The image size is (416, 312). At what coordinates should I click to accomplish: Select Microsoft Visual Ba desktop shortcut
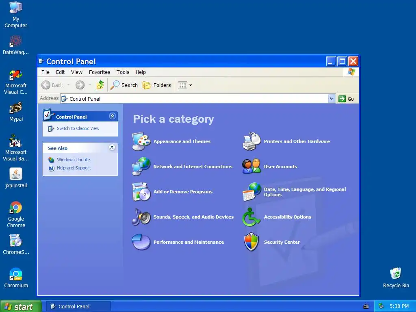tap(16, 148)
